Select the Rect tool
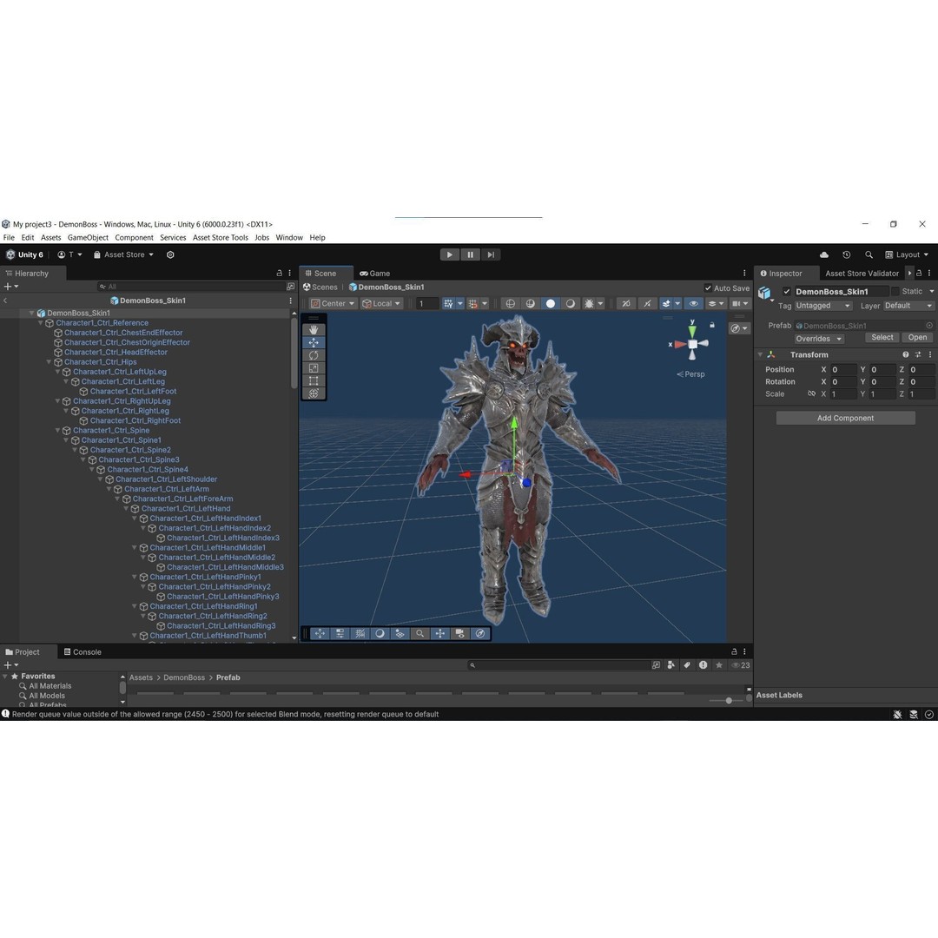This screenshot has height=938, width=938. [314, 380]
